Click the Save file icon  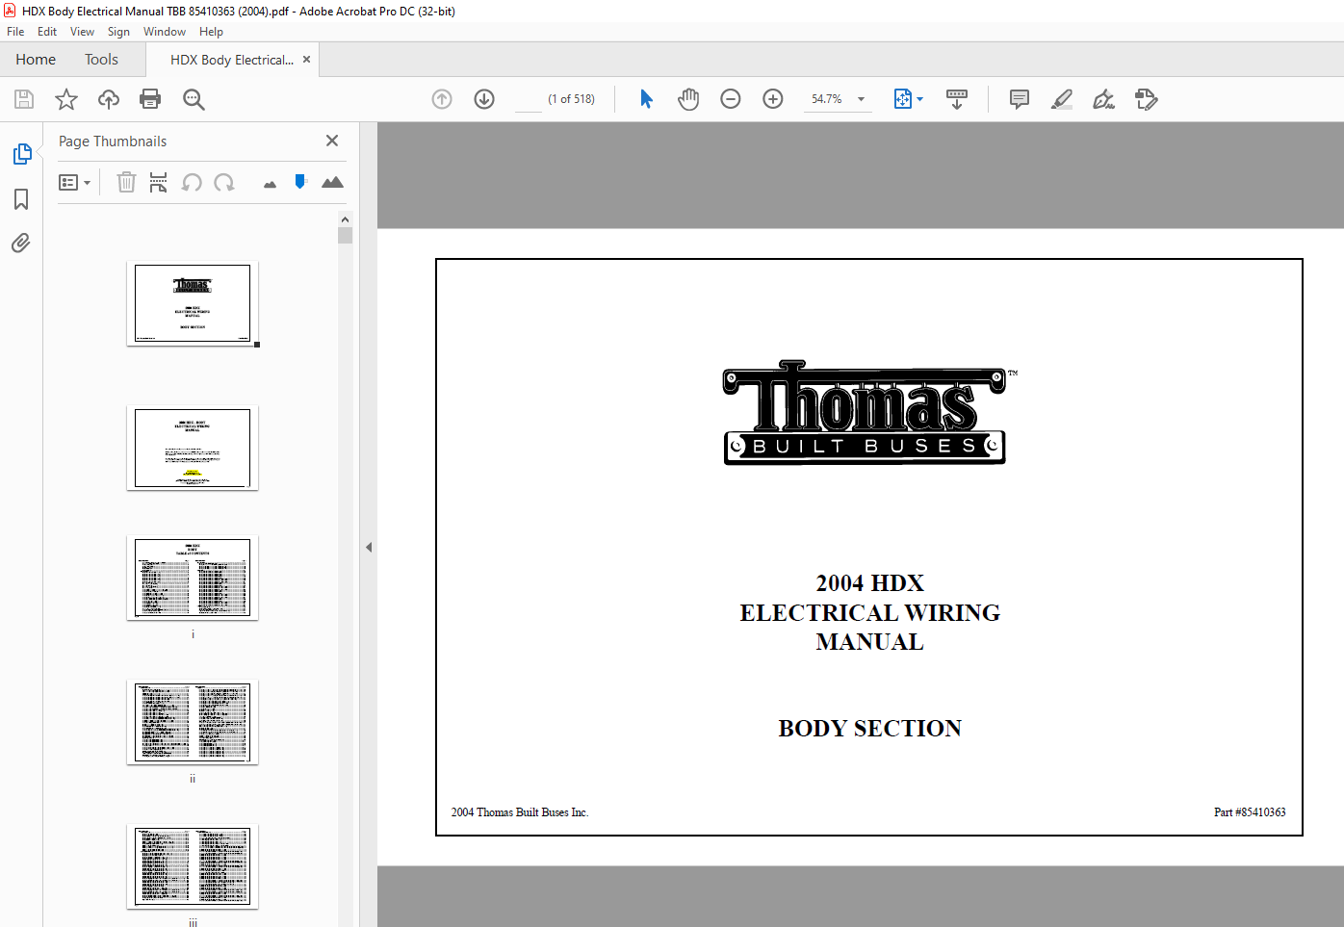point(24,99)
